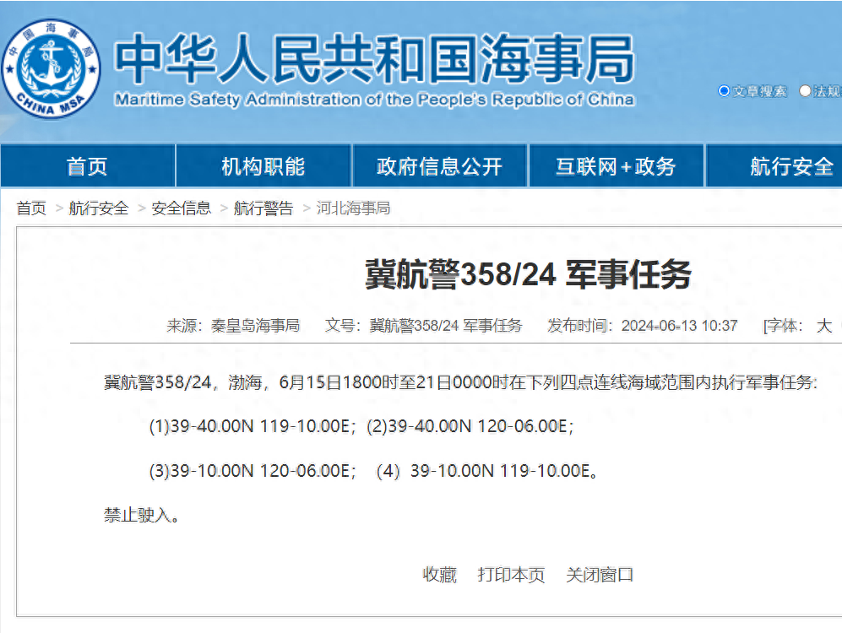
Task: Select the 文章搜索 radio button
Action: [723, 91]
